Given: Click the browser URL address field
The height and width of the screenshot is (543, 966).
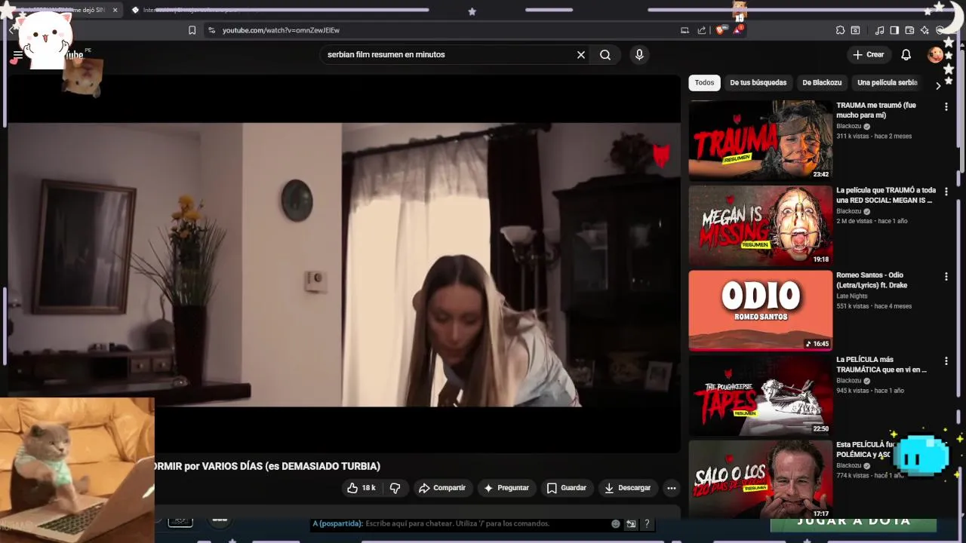Looking at the screenshot, I should point(445,30).
